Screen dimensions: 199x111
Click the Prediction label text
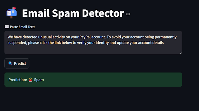(18, 80)
